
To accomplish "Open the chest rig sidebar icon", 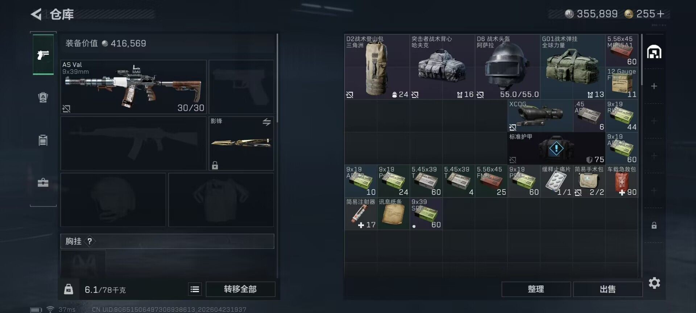I will pyautogui.click(x=43, y=140).
